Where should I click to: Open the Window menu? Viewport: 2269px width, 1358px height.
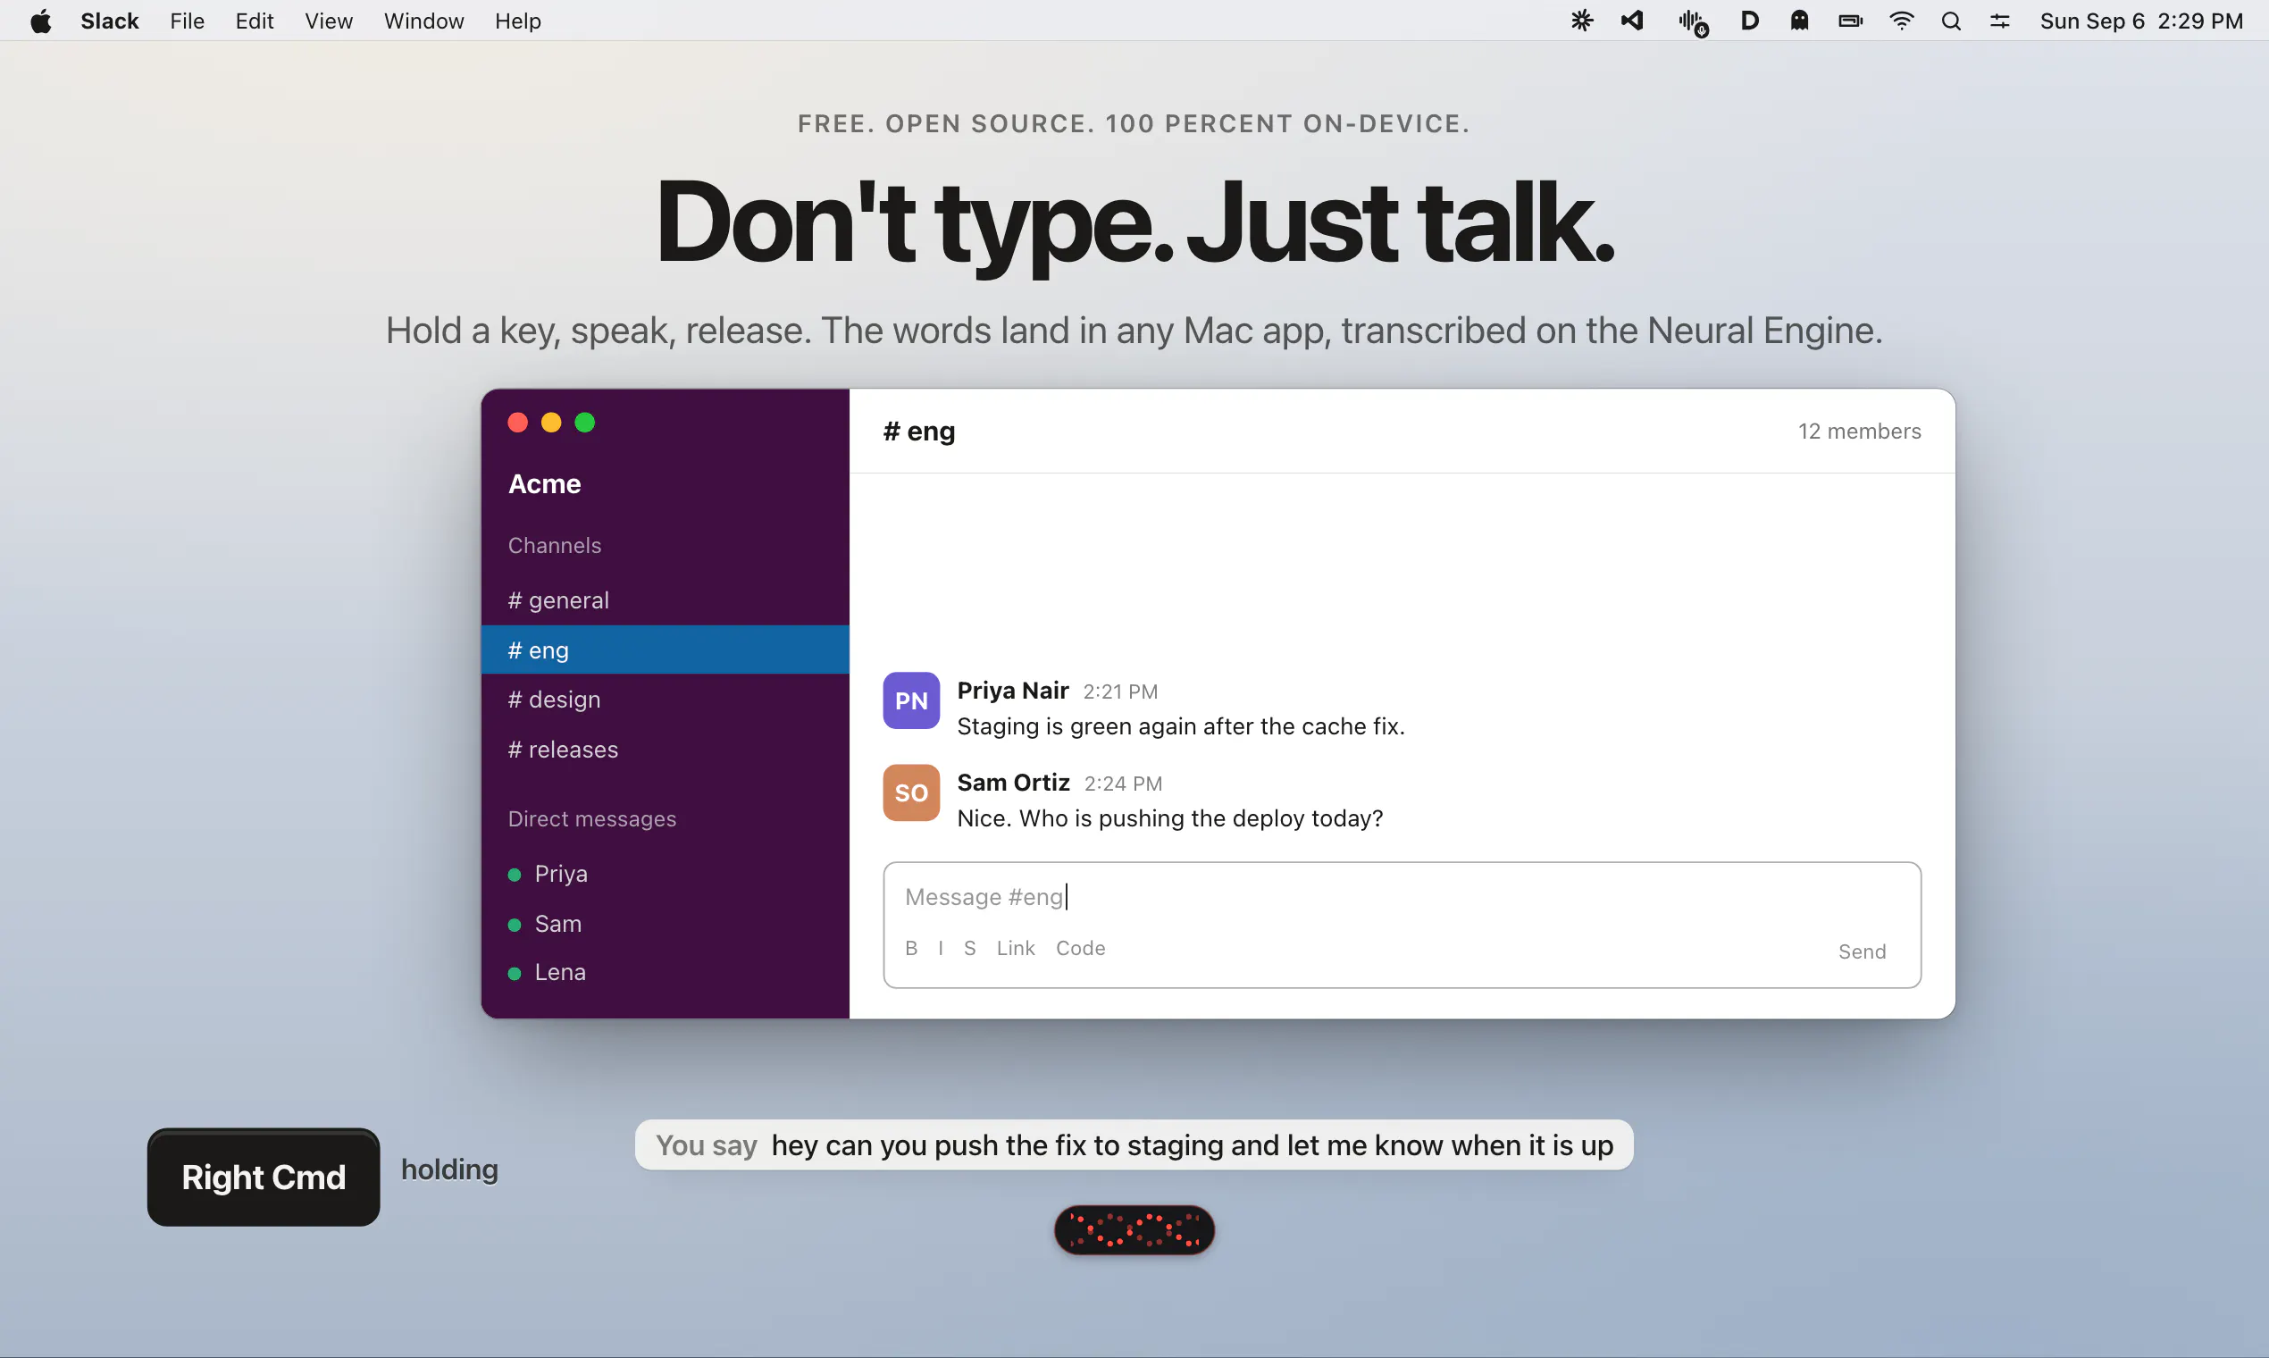(x=423, y=21)
